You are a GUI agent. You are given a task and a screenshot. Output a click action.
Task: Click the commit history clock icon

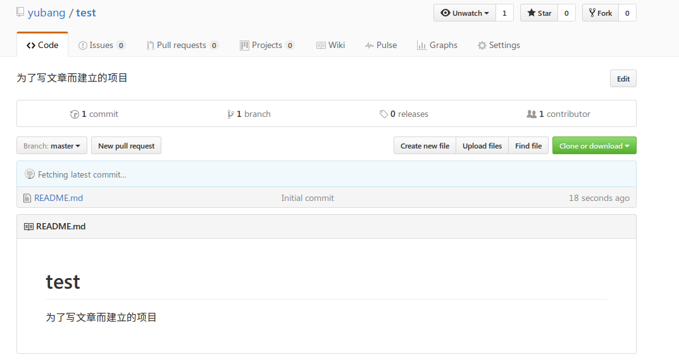click(x=75, y=114)
